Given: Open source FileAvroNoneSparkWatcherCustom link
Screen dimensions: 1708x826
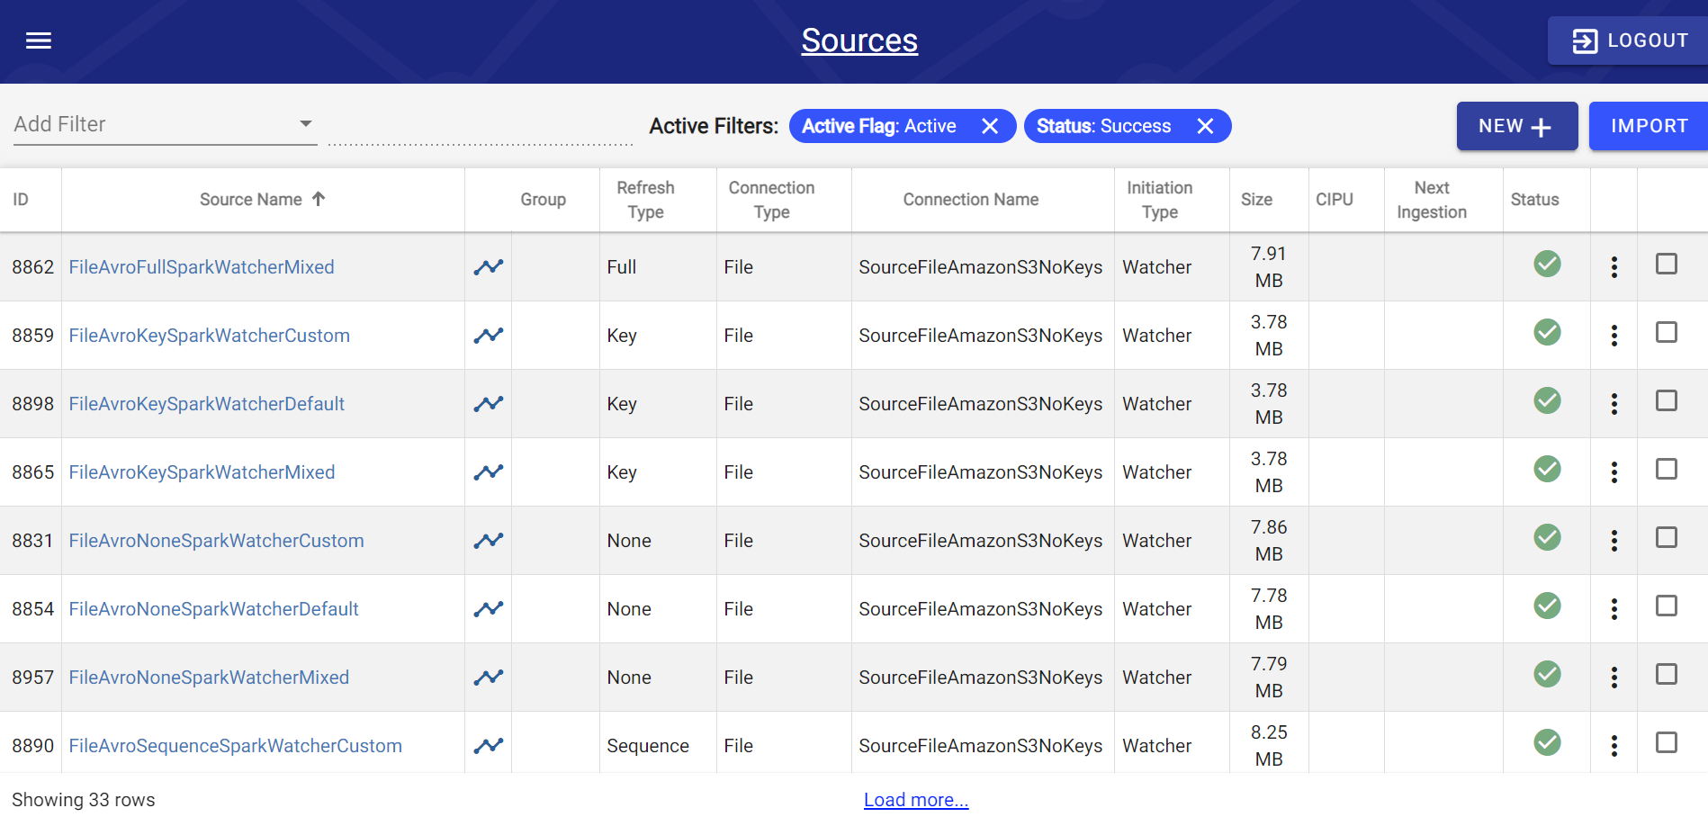Looking at the screenshot, I should click(217, 541).
